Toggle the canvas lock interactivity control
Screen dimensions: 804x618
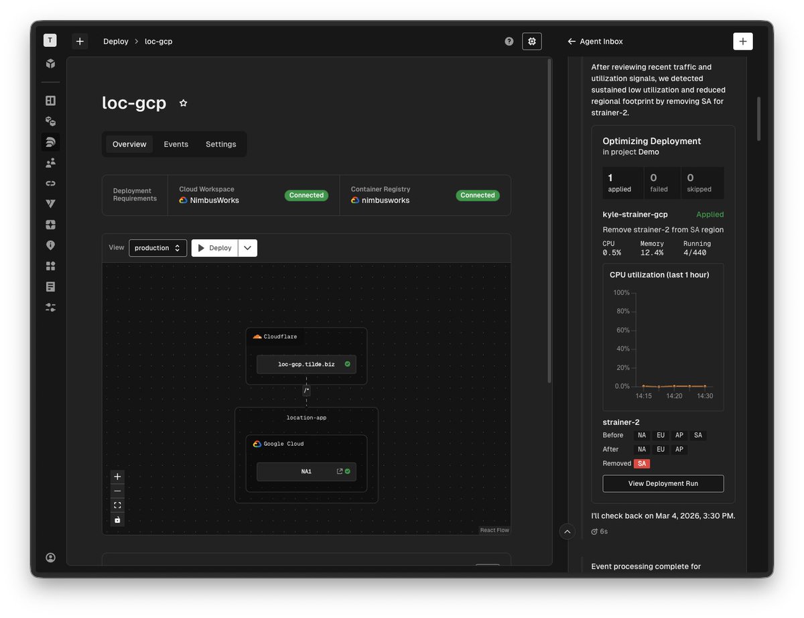(117, 519)
